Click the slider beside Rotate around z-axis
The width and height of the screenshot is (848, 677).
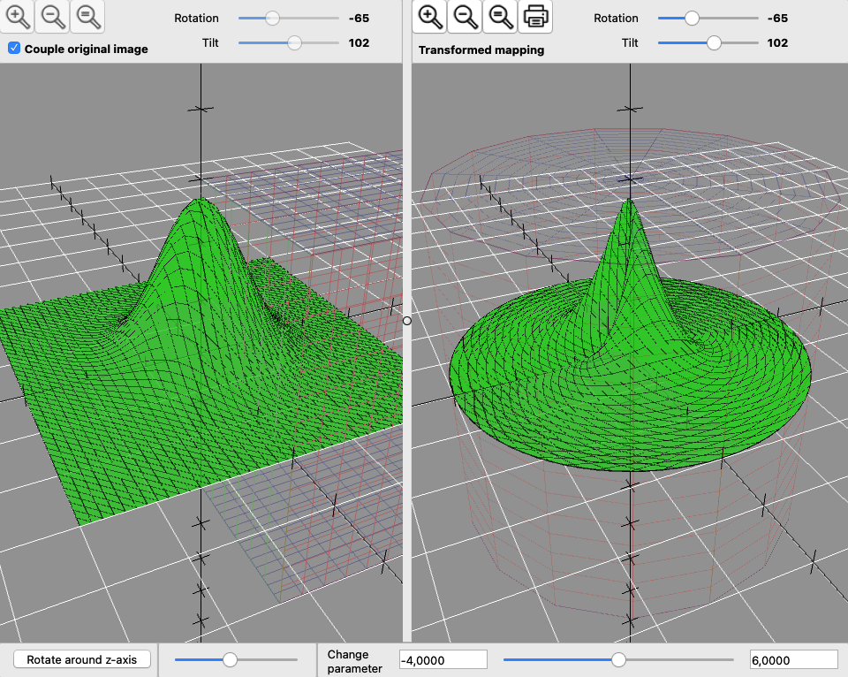pyautogui.click(x=231, y=659)
